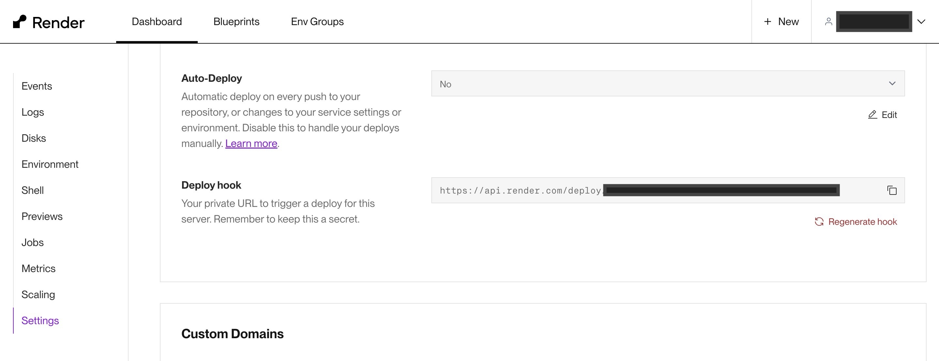Click the plus New button
The image size is (939, 361).
tap(781, 22)
